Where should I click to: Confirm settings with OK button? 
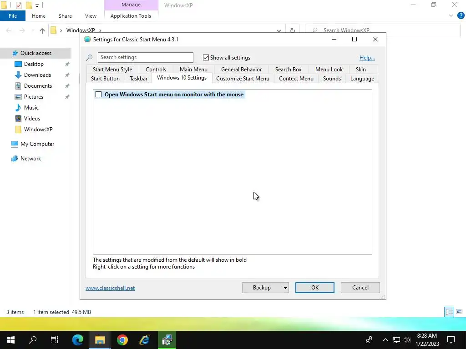tap(315, 288)
